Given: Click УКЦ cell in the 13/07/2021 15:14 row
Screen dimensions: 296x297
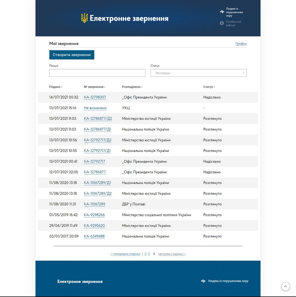Looking at the screenshot, I should pyautogui.click(x=126, y=108).
